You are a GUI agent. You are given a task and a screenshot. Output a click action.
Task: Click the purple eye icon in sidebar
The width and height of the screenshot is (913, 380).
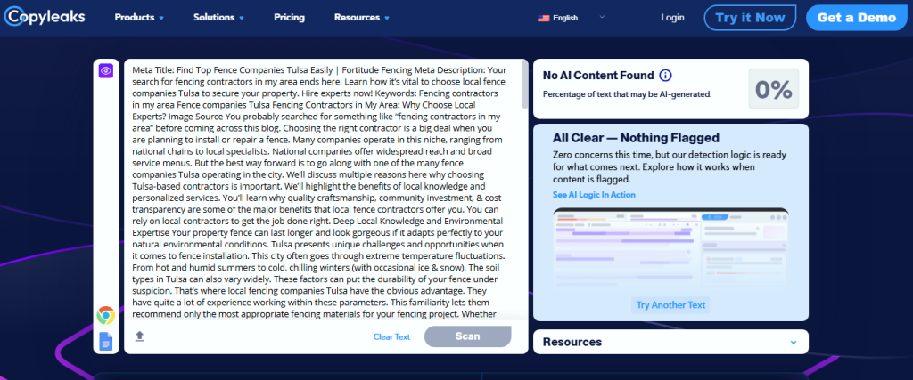[105, 71]
